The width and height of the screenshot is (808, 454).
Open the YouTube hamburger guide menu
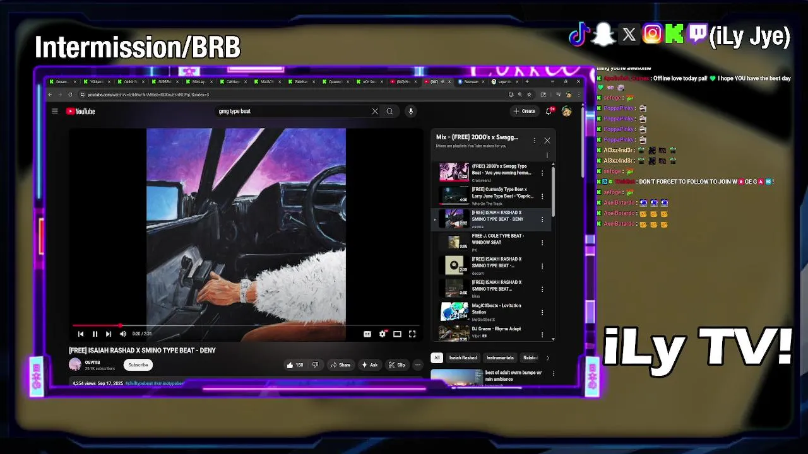point(55,112)
